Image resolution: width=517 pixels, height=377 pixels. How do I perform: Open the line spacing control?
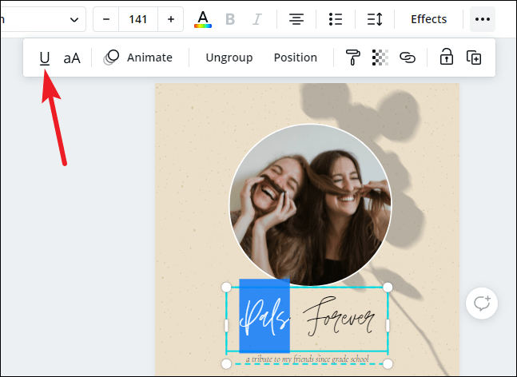[374, 19]
